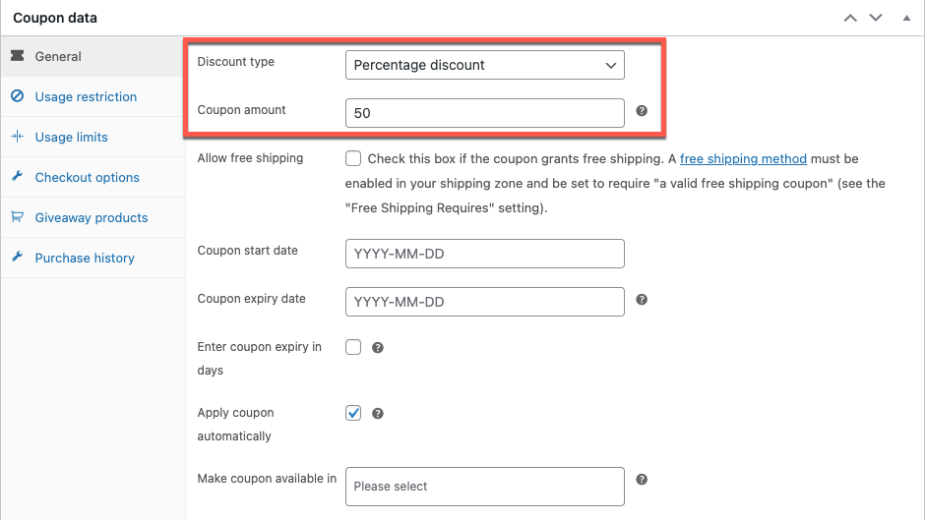Image resolution: width=925 pixels, height=520 pixels.
Task: Tick the Enter coupon expiry in days checkbox
Action: [x=353, y=347]
